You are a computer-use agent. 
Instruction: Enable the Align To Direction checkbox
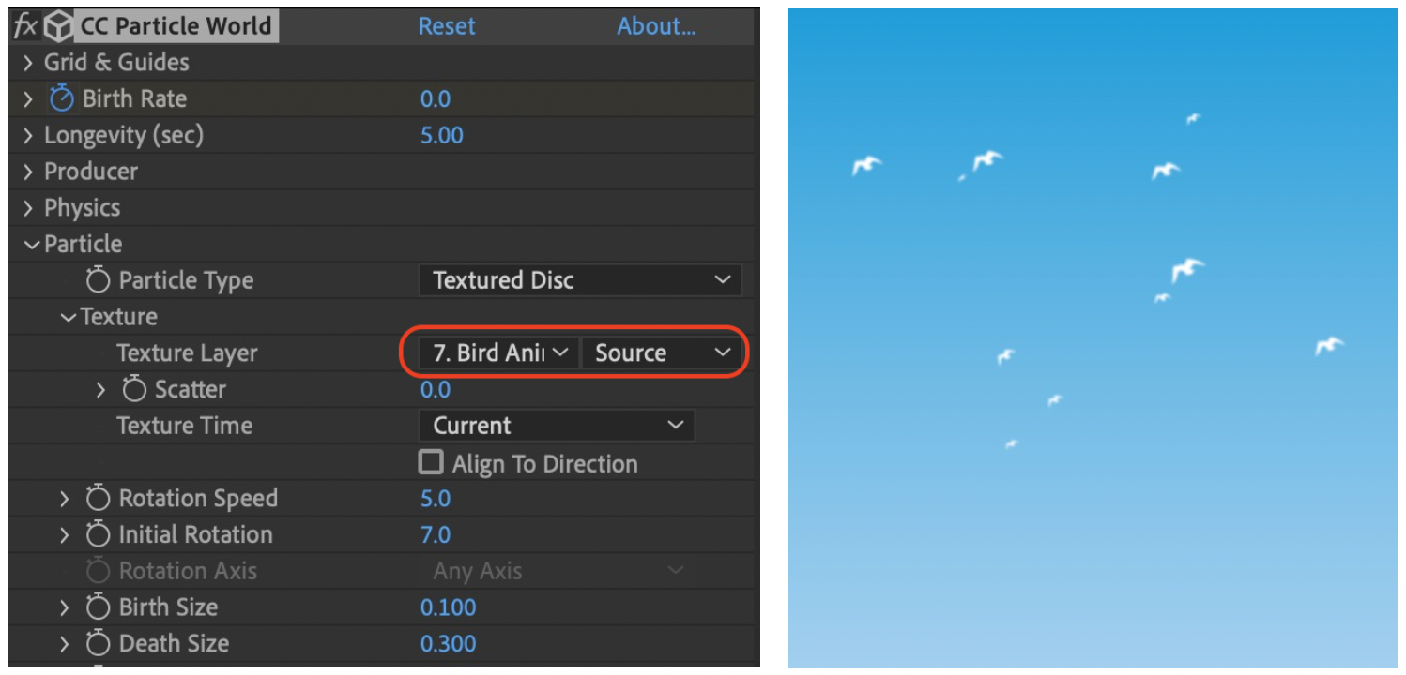click(430, 461)
